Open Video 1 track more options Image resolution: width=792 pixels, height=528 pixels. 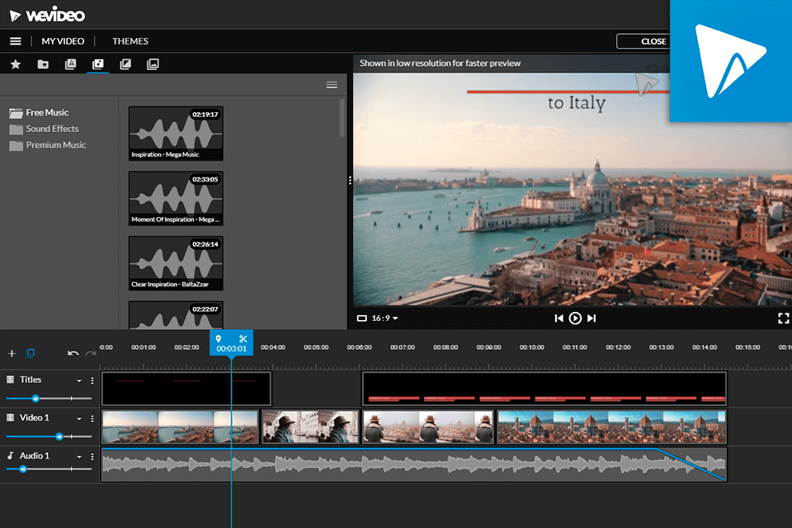tap(92, 418)
